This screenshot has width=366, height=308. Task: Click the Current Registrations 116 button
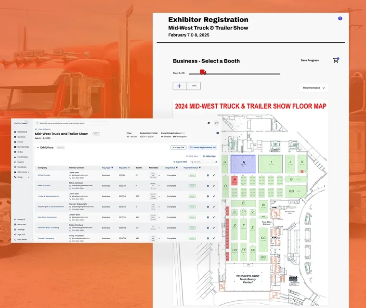203,147
